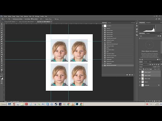This screenshot has height=121, width=162.
Task: Open the Calque menu
Action: 18,16
